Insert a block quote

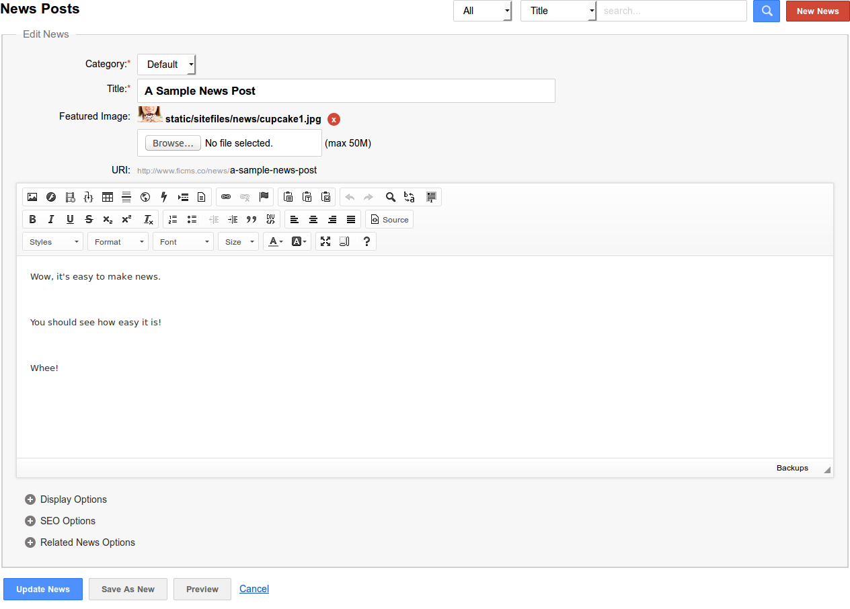[252, 220]
